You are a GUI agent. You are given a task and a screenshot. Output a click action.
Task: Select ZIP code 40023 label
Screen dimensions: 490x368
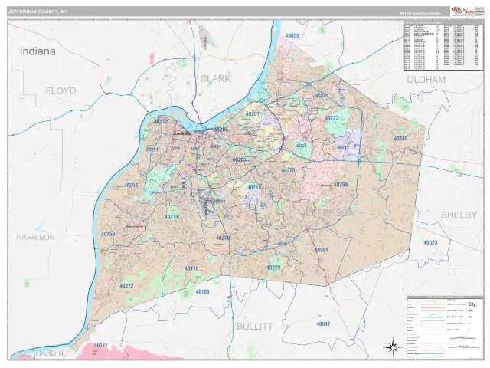[x=430, y=242]
